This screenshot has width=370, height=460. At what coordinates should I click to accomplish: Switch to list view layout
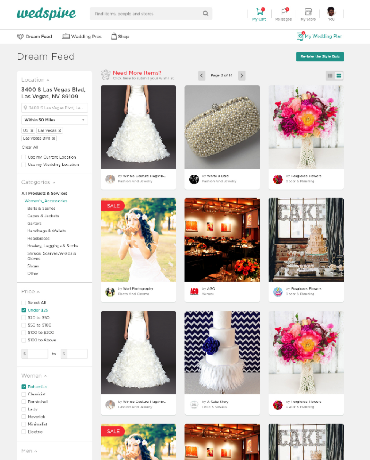(330, 76)
